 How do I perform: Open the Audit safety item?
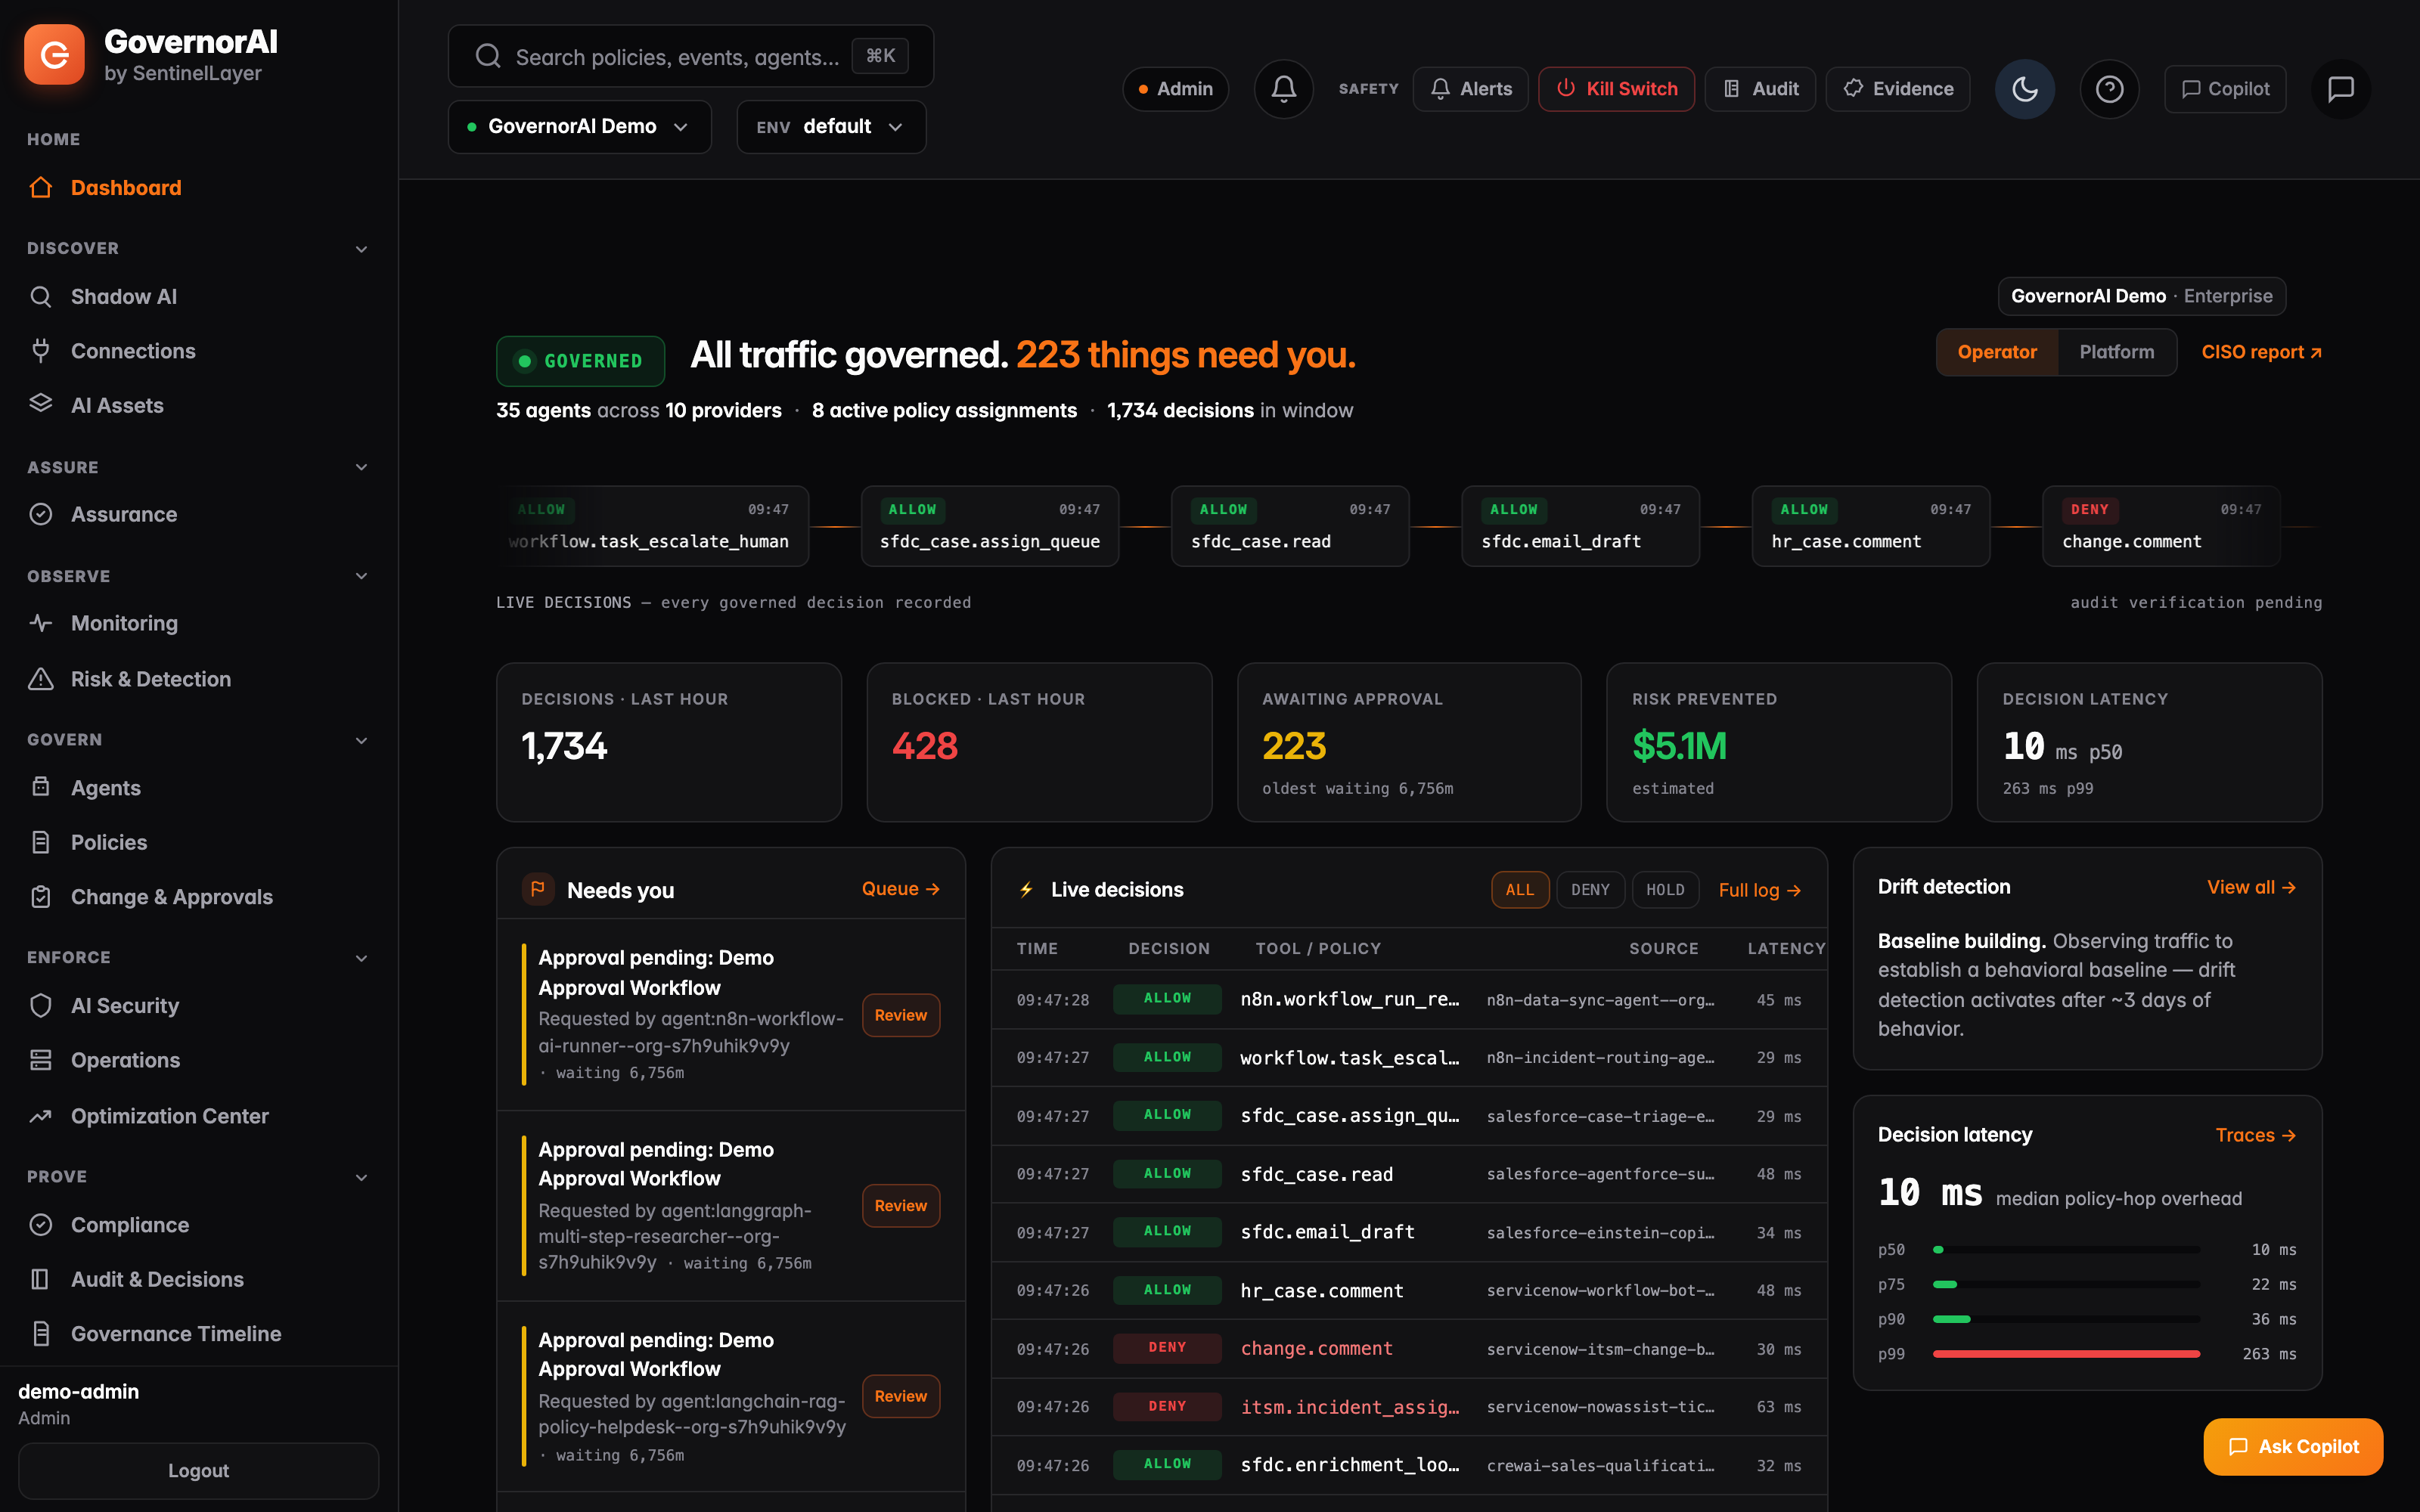(x=1760, y=89)
